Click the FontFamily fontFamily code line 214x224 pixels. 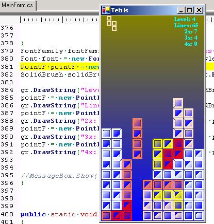60,51
